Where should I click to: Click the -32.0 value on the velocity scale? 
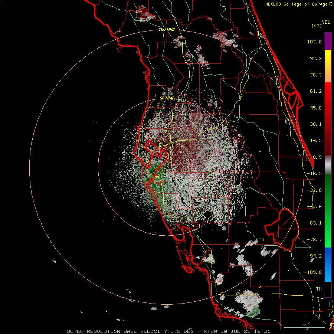coord(314,190)
